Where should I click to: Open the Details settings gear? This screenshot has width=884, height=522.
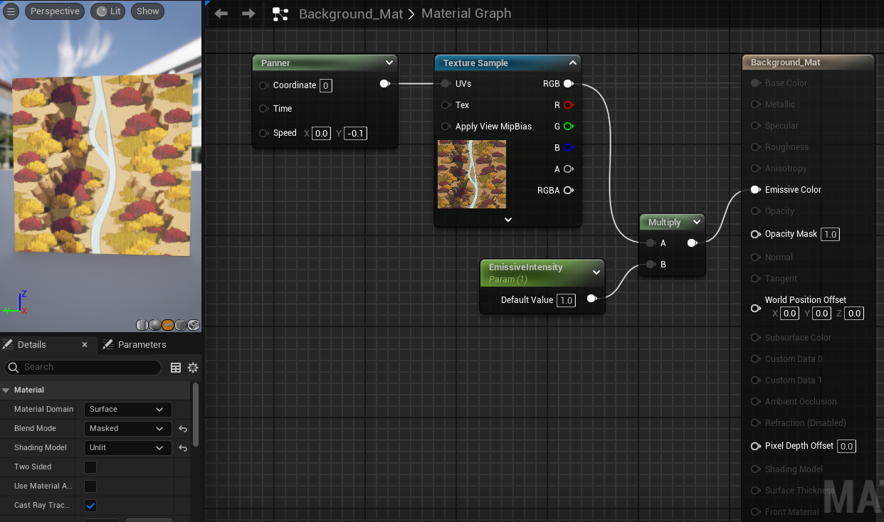tap(193, 368)
